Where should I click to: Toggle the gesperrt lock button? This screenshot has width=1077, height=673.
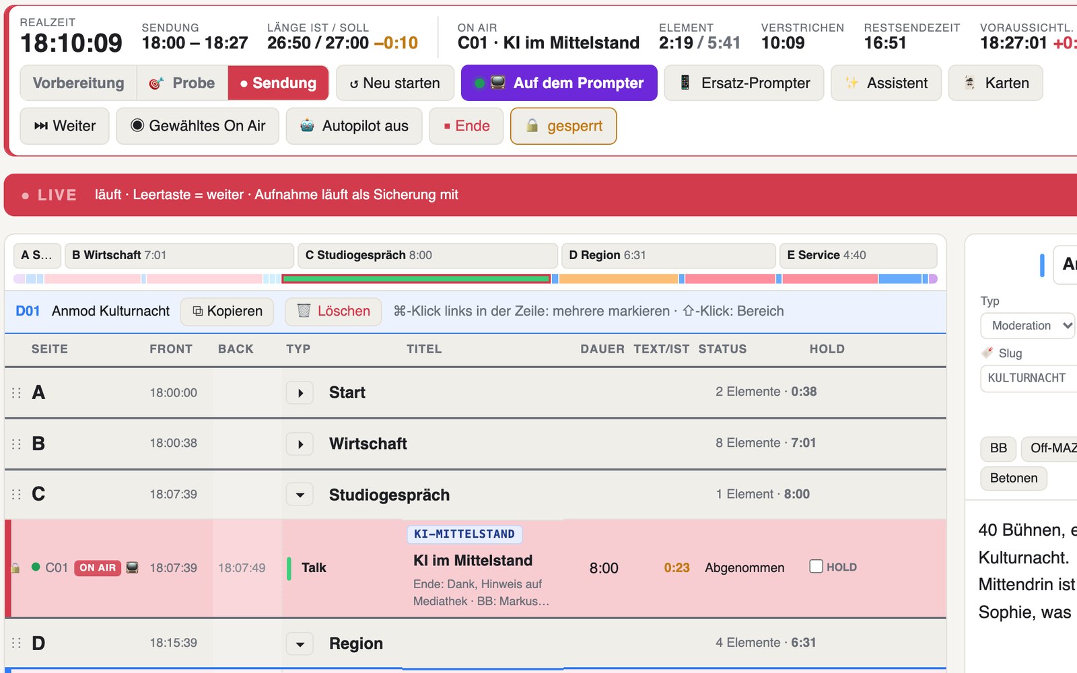pyautogui.click(x=563, y=126)
